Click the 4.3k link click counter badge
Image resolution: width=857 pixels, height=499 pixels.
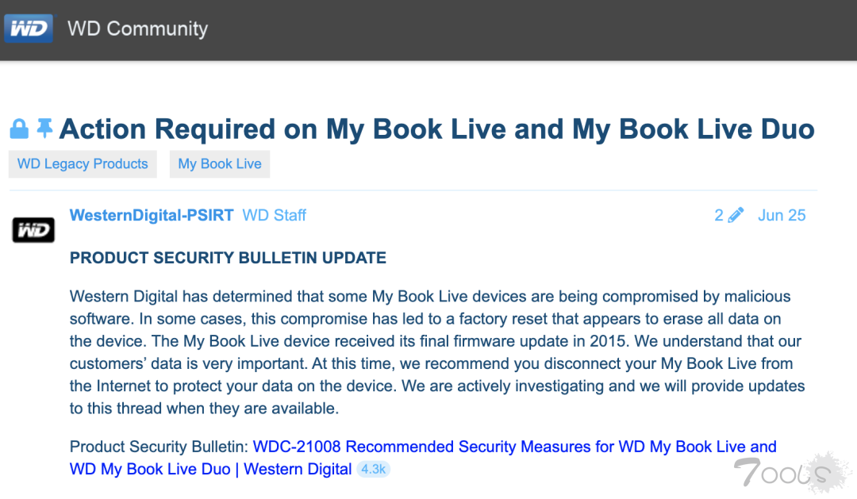pyautogui.click(x=373, y=469)
